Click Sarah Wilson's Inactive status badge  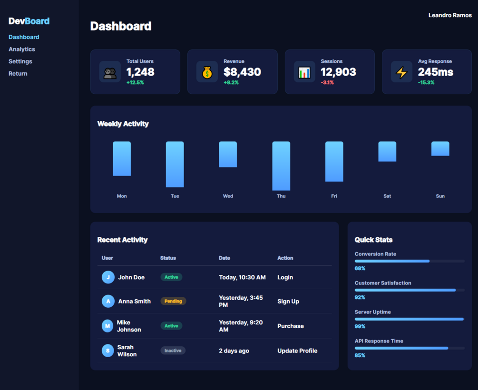[173, 351]
